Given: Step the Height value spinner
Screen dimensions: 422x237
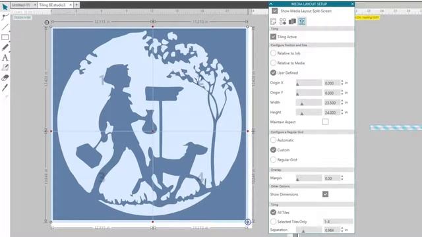Looking at the screenshot, I should coord(342,113).
